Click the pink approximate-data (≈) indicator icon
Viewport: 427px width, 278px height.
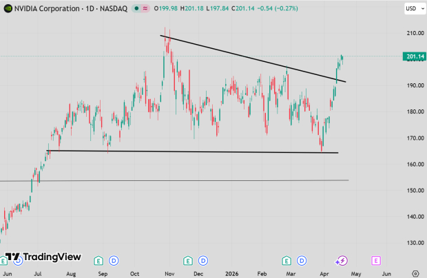(145, 8)
